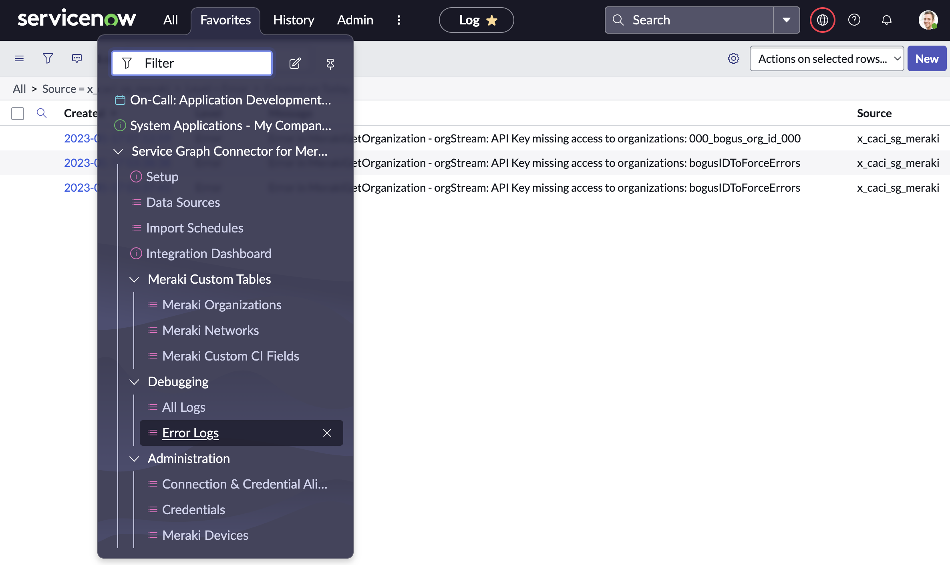Open the Meraki Networks favorite link

(210, 330)
